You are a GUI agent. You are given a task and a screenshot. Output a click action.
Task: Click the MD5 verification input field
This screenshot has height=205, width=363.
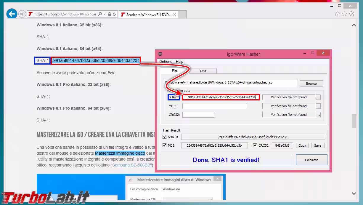[x=215, y=106]
